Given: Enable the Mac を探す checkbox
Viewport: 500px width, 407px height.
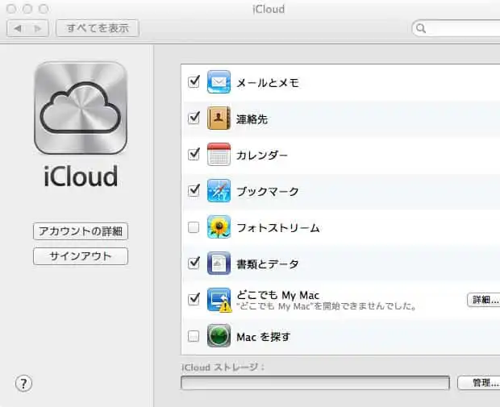Looking at the screenshot, I should tap(194, 336).
